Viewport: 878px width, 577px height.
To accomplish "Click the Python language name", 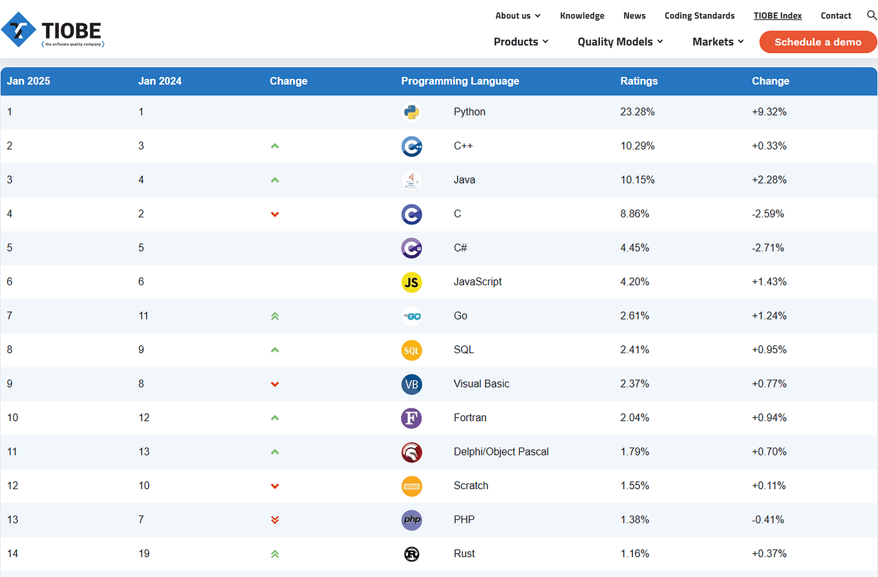I will [x=469, y=112].
